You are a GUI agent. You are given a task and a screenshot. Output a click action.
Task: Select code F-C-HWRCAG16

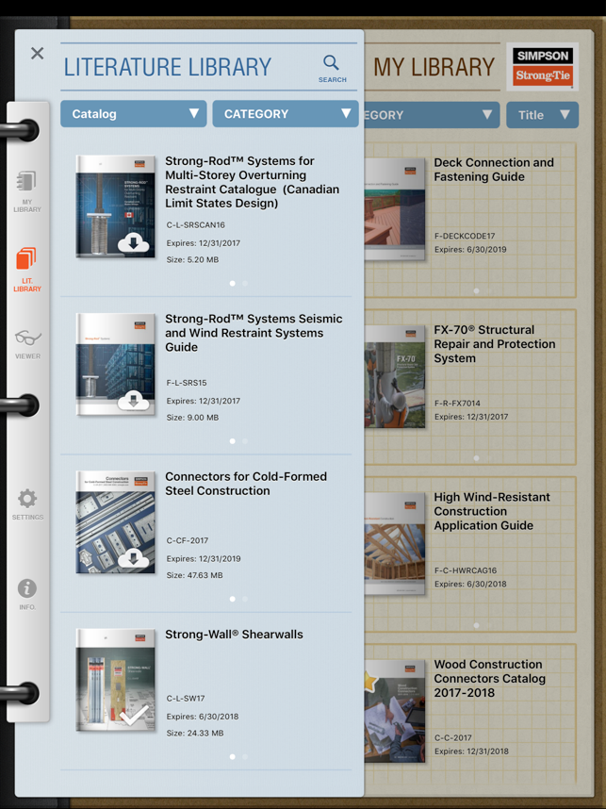466,570
